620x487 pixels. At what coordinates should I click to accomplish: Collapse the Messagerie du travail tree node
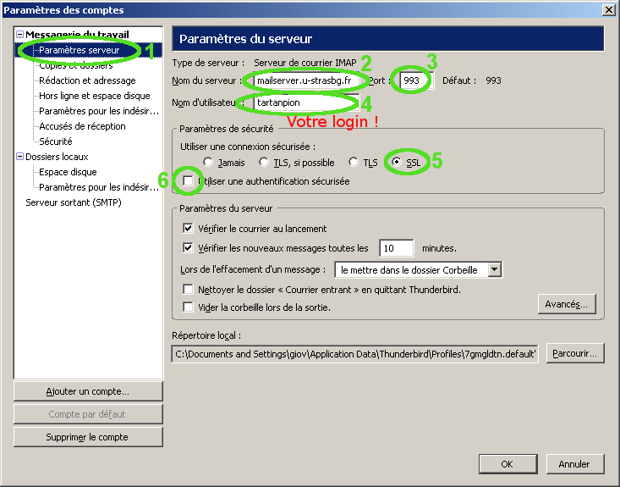[19, 35]
